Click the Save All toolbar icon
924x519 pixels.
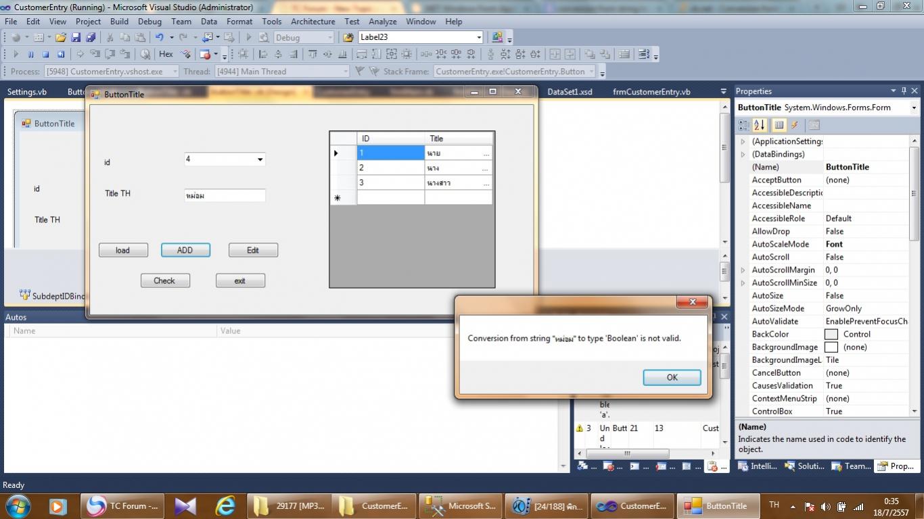click(90, 38)
